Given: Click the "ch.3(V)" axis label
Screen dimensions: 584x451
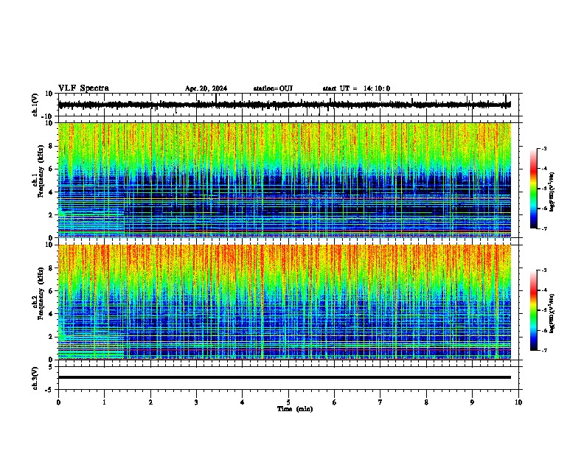Looking at the screenshot, I should pos(35,378).
